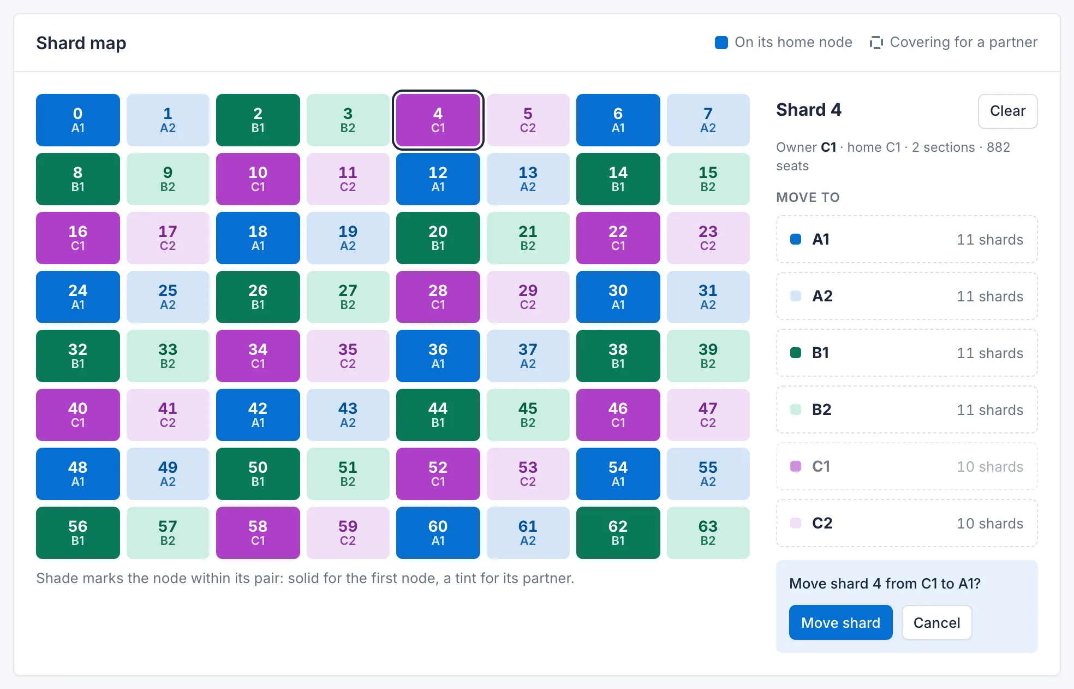Select shard 13 tile
The image size is (1074, 689).
pyautogui.click(x=528, y=179)
